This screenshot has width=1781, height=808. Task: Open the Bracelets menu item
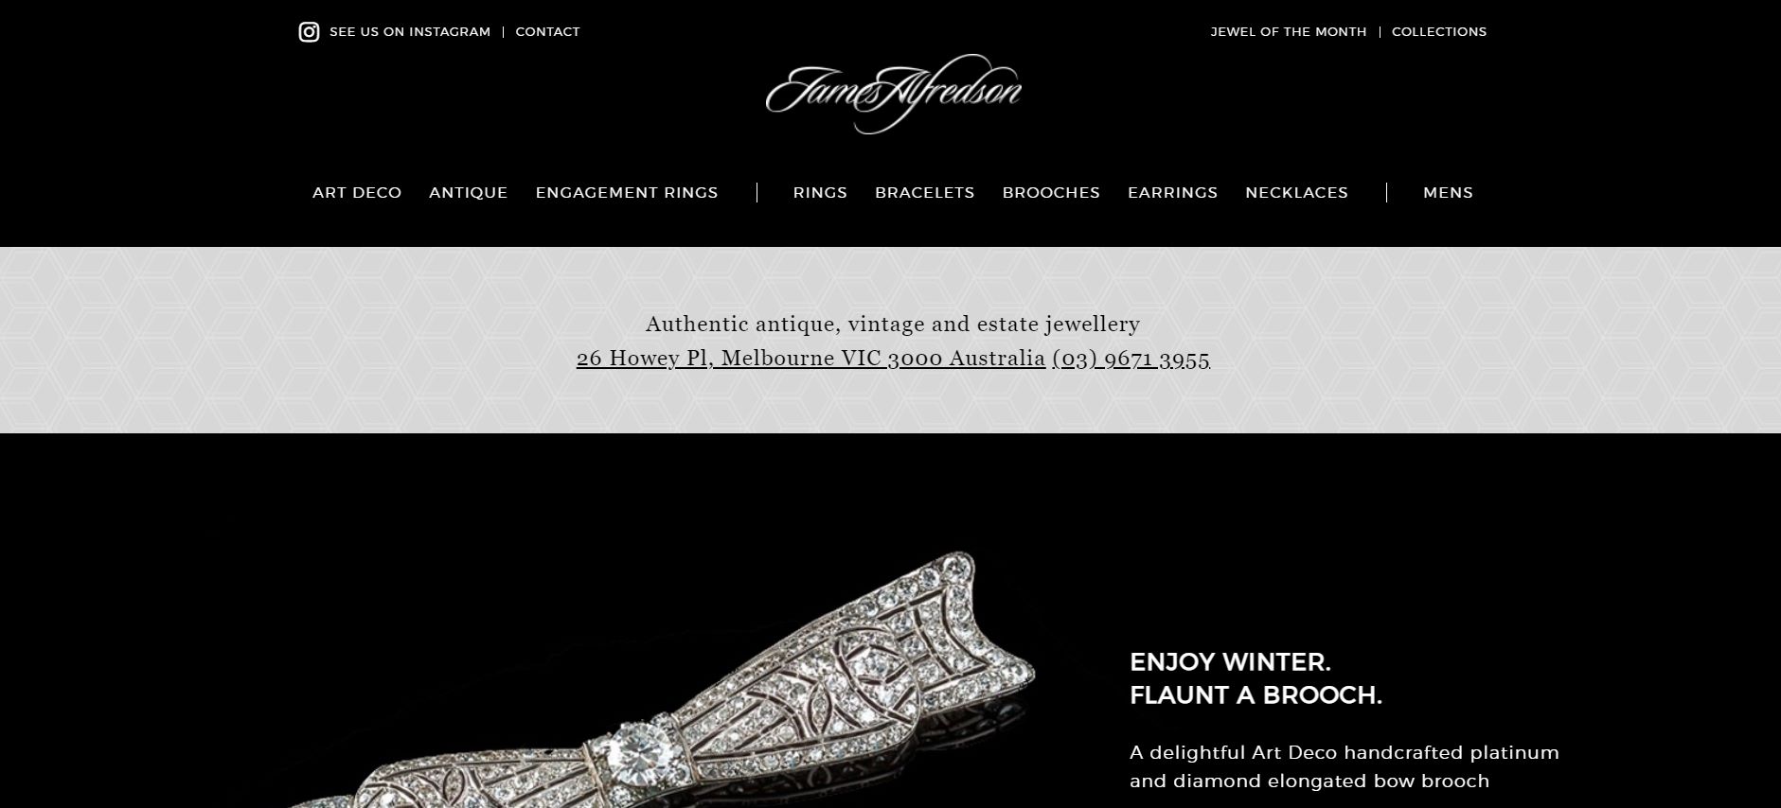[x=925, y=193]
